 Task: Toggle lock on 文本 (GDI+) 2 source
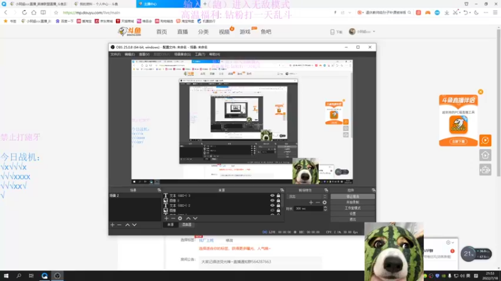point(278,205)
